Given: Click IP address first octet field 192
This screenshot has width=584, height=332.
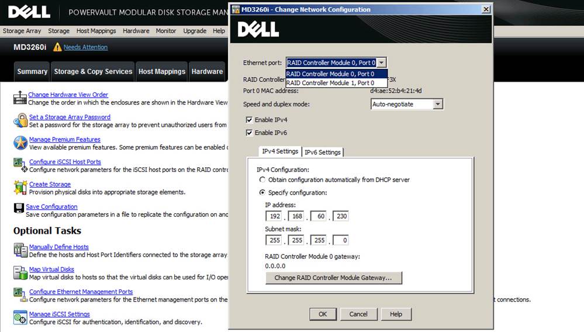Looking at the screenshot, I should tap(274, 216).
